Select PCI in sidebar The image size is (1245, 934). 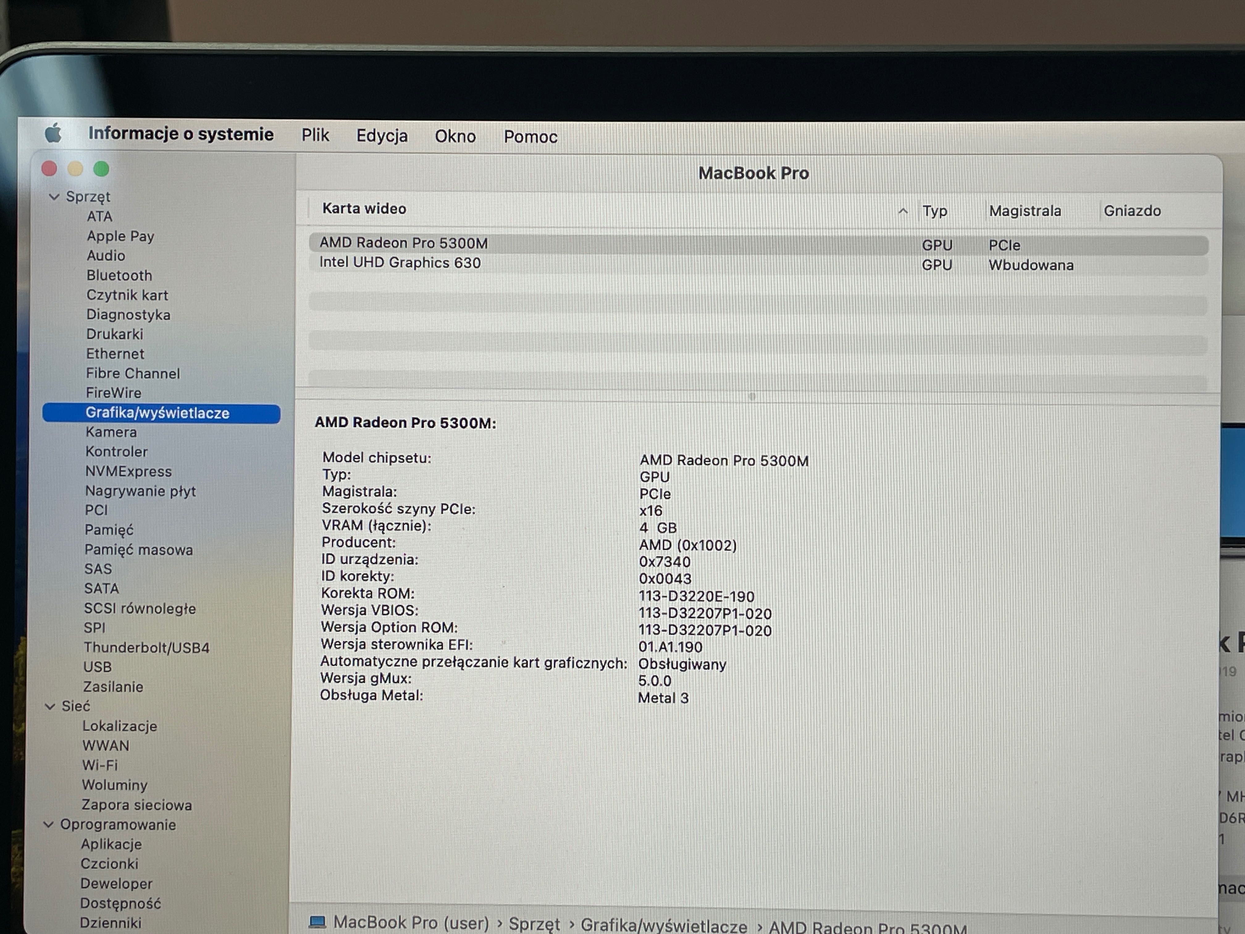click(96, 510)
